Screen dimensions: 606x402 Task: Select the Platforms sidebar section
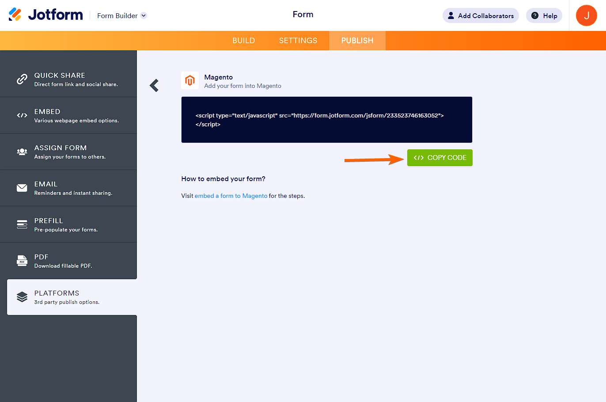(x=72, y=297)
